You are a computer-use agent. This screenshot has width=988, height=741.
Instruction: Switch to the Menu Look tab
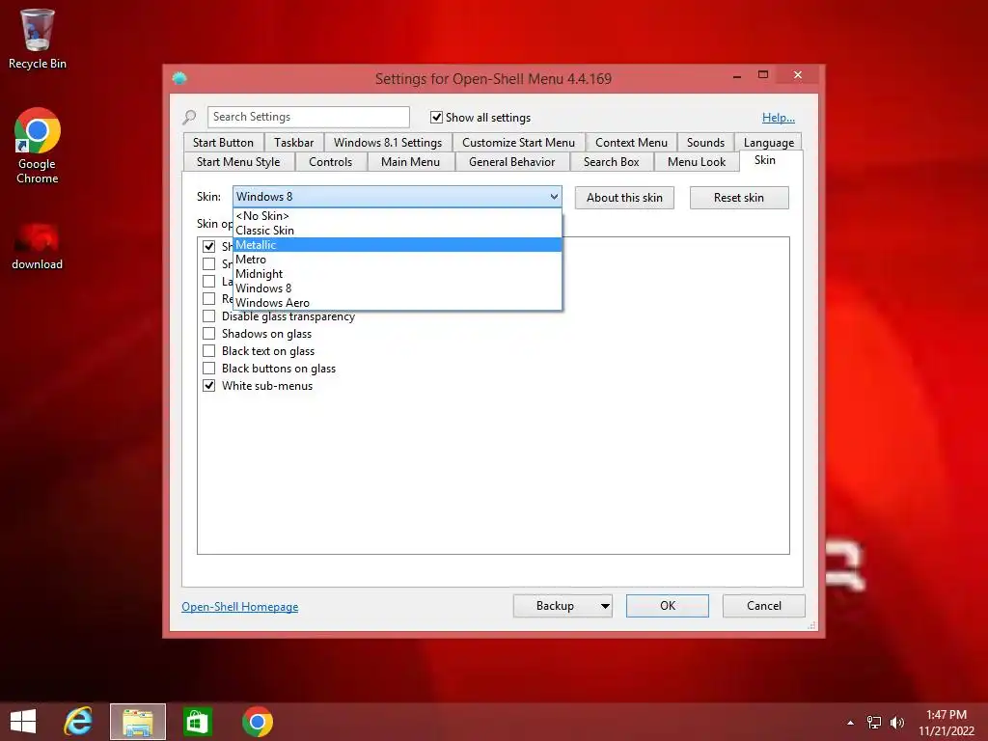(697, 162)
